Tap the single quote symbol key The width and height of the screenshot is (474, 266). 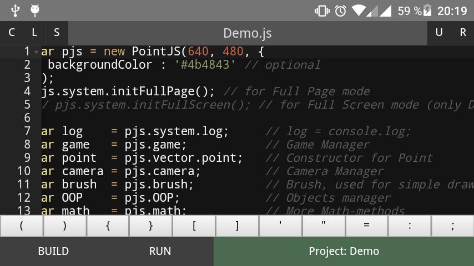(280, 226)
